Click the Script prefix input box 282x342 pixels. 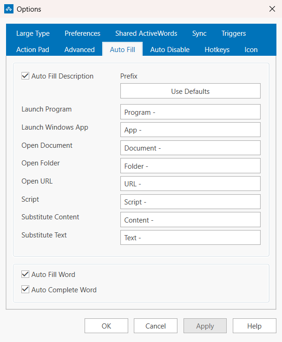[x=190, y=202]
